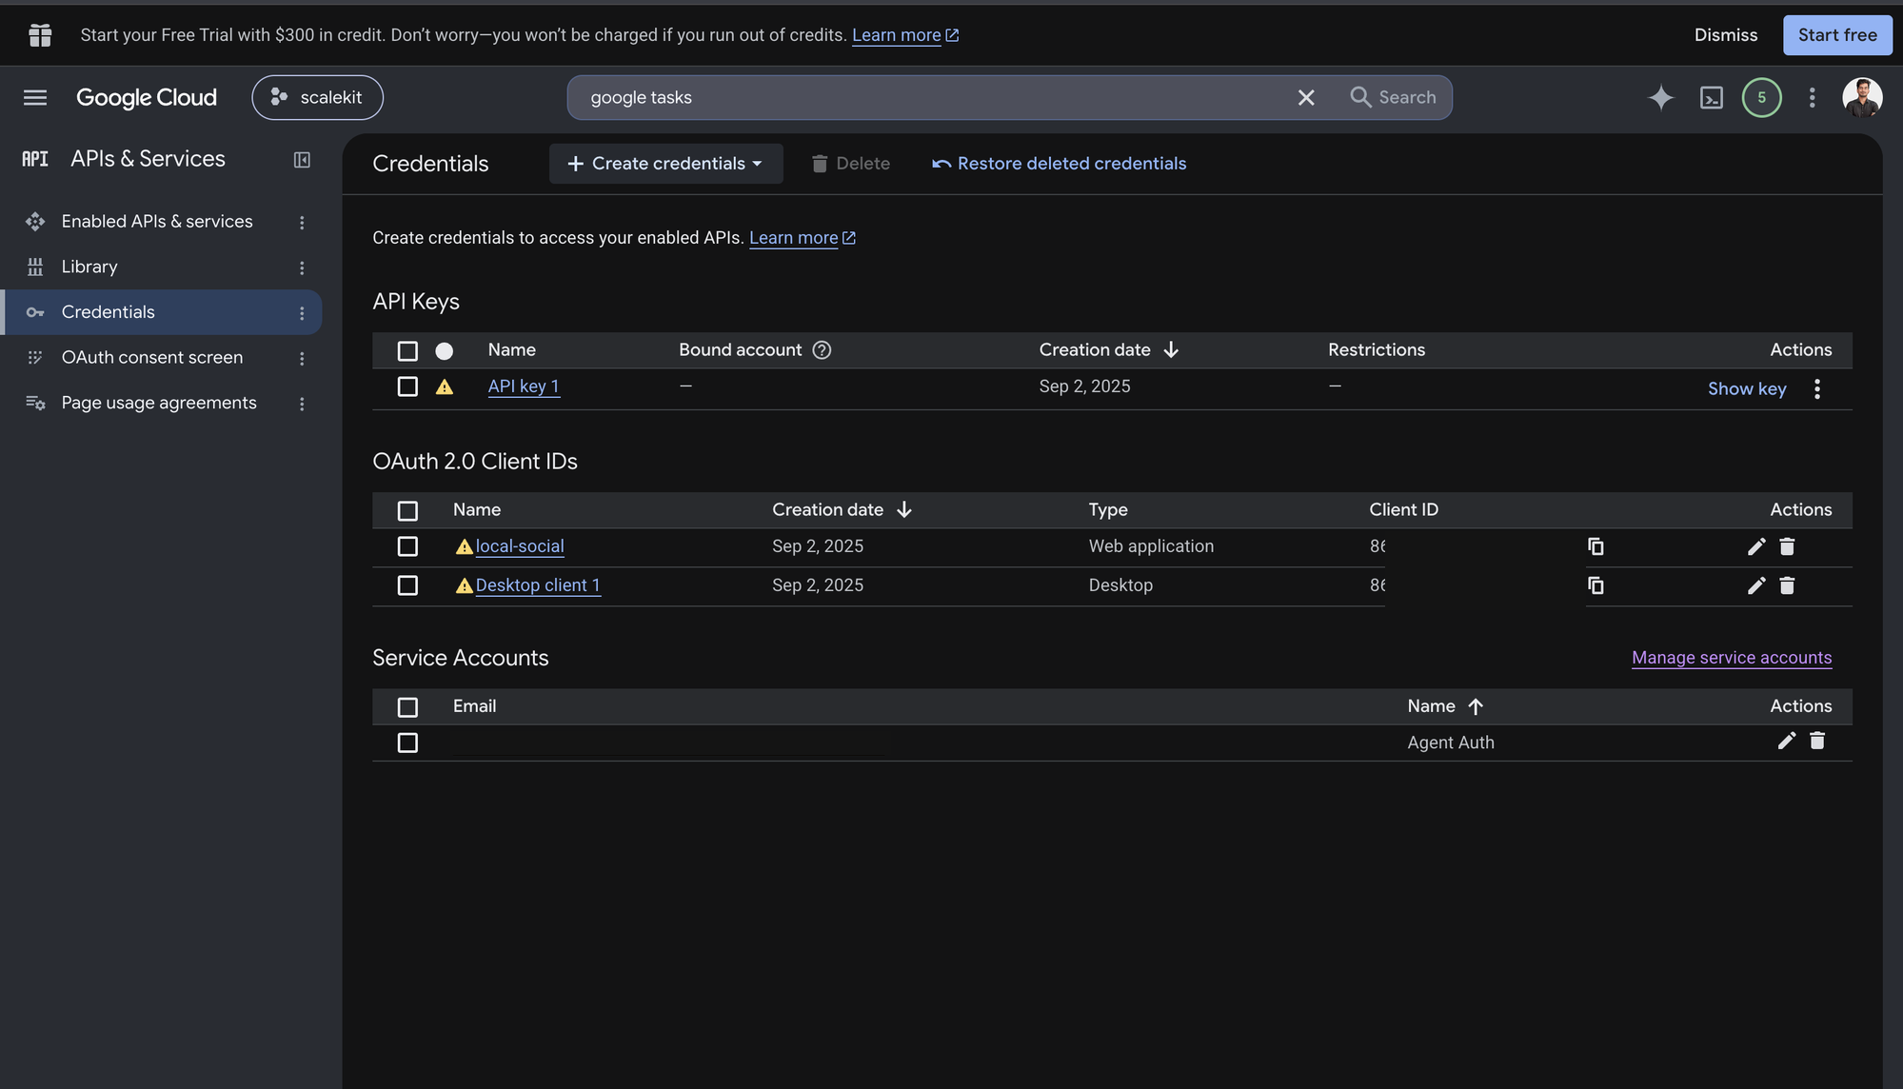Open the local-social client link
The width and height of the screenshot is (1903, 1089).
click(x=520, y=546)
